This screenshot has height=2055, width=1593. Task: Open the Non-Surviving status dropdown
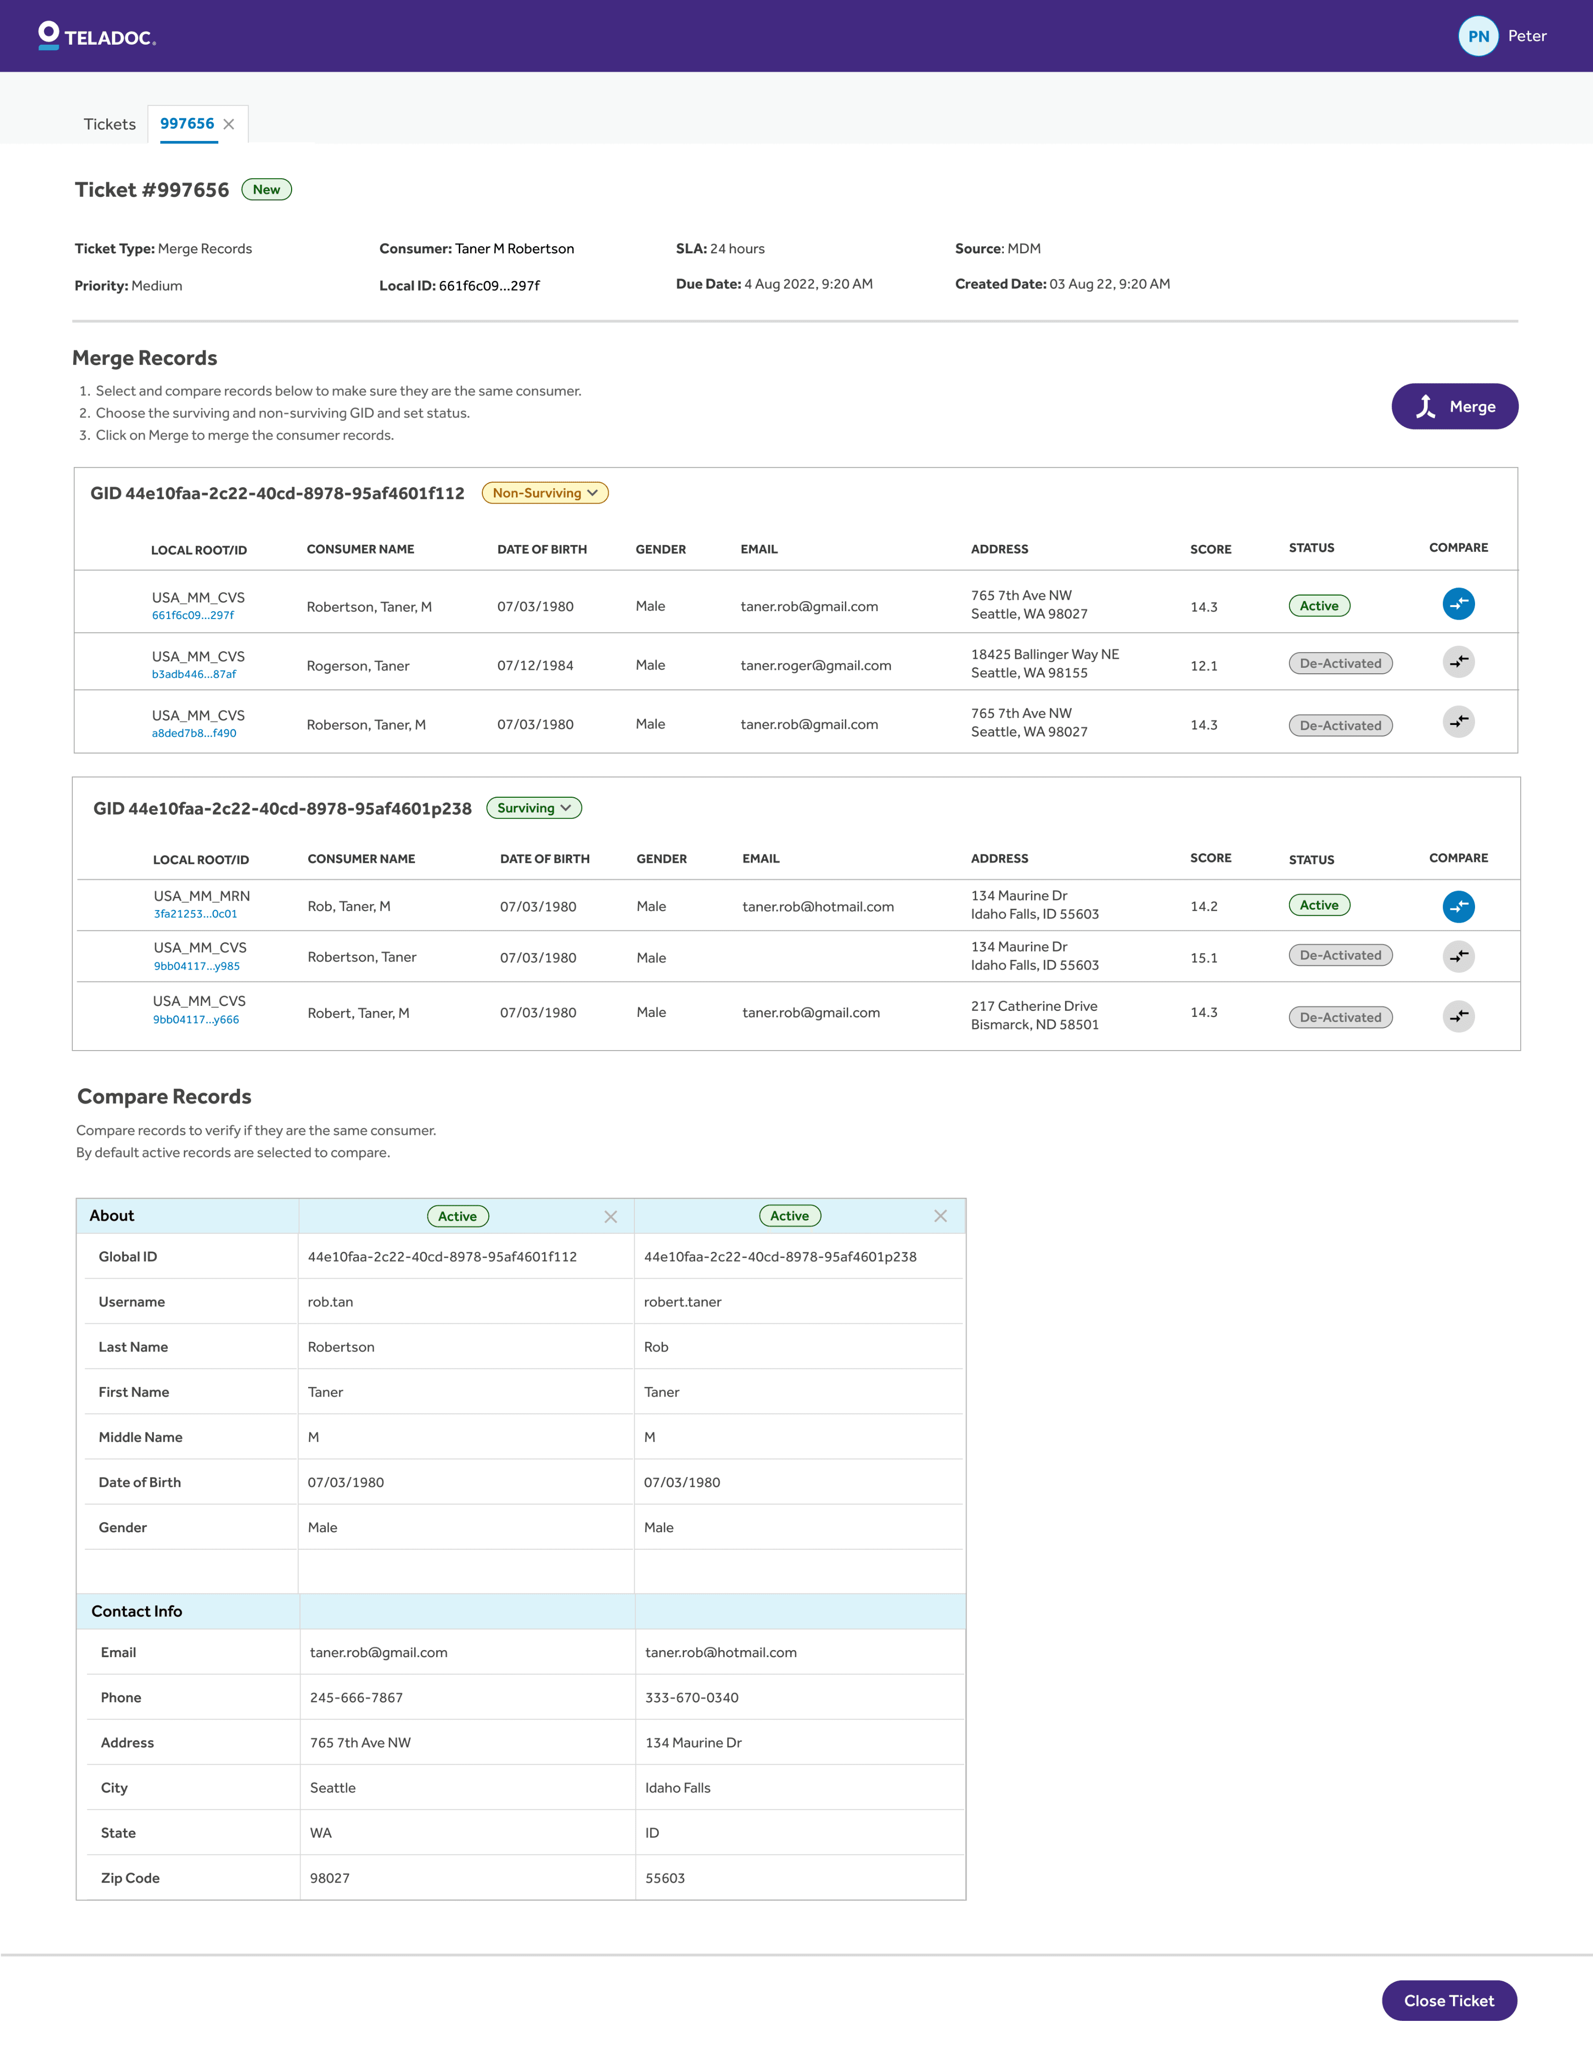(x=545, y=493)
